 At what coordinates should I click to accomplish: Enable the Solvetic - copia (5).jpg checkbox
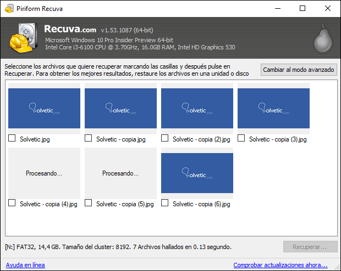[x=88, y=203]
